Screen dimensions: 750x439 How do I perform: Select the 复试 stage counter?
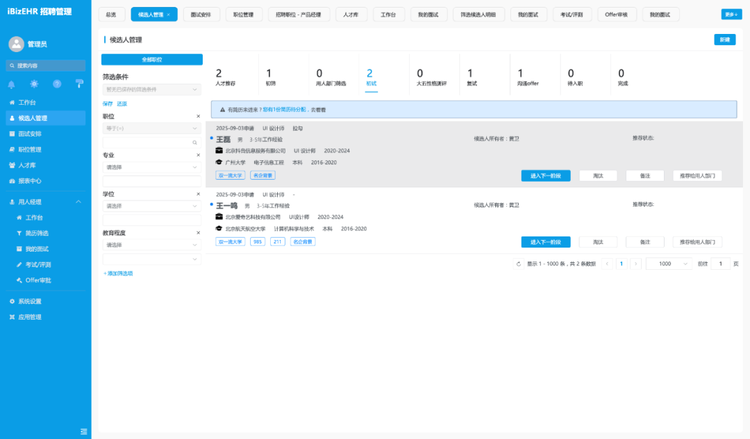tap(472, 77)
